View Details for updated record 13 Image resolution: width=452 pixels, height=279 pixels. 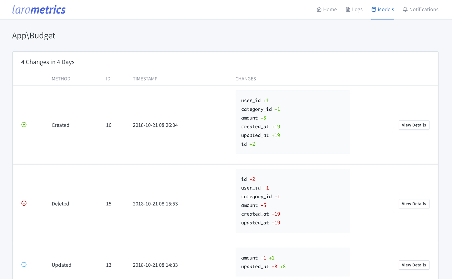414,265
